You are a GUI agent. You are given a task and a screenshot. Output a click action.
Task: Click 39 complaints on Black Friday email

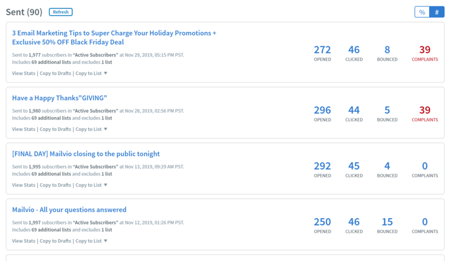425,50
